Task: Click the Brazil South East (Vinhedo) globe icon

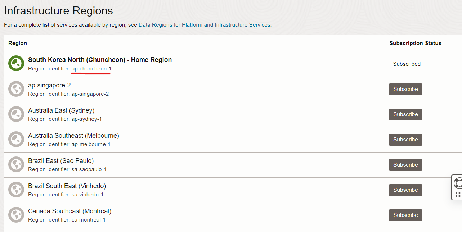Action: pyautogui.click(x=16, y=190)
